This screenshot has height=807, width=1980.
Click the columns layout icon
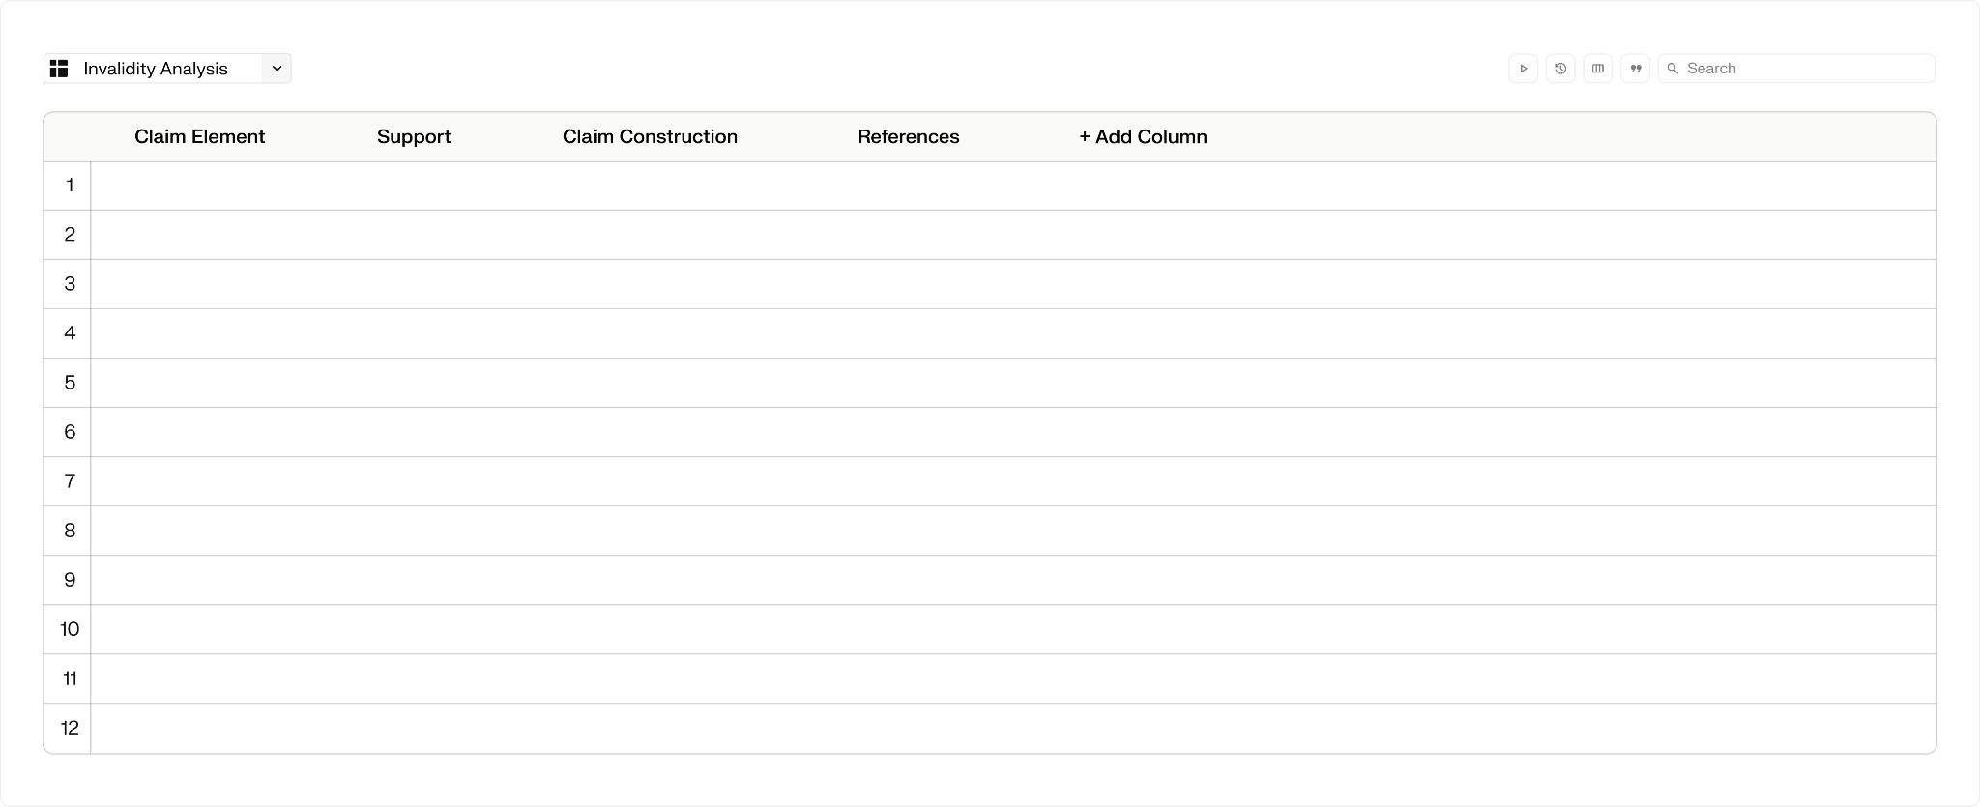[1598, 69]
